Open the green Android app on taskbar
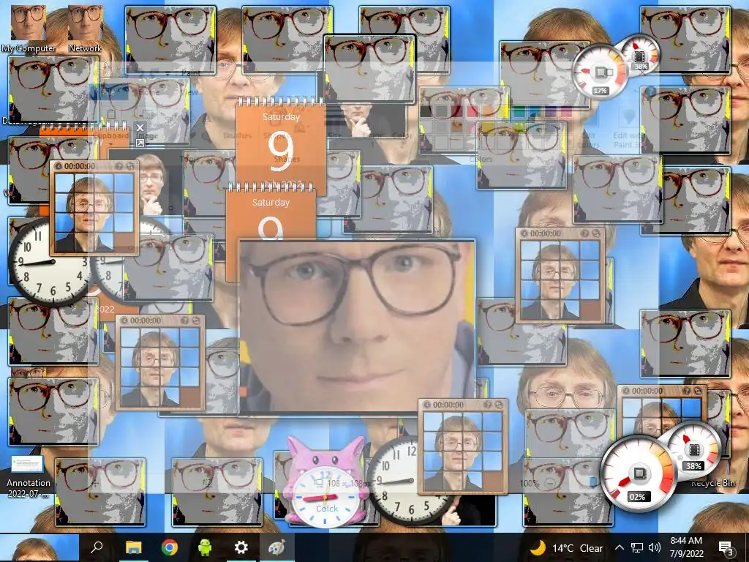Viewport: 749px width, 562px height. point(205,547)
